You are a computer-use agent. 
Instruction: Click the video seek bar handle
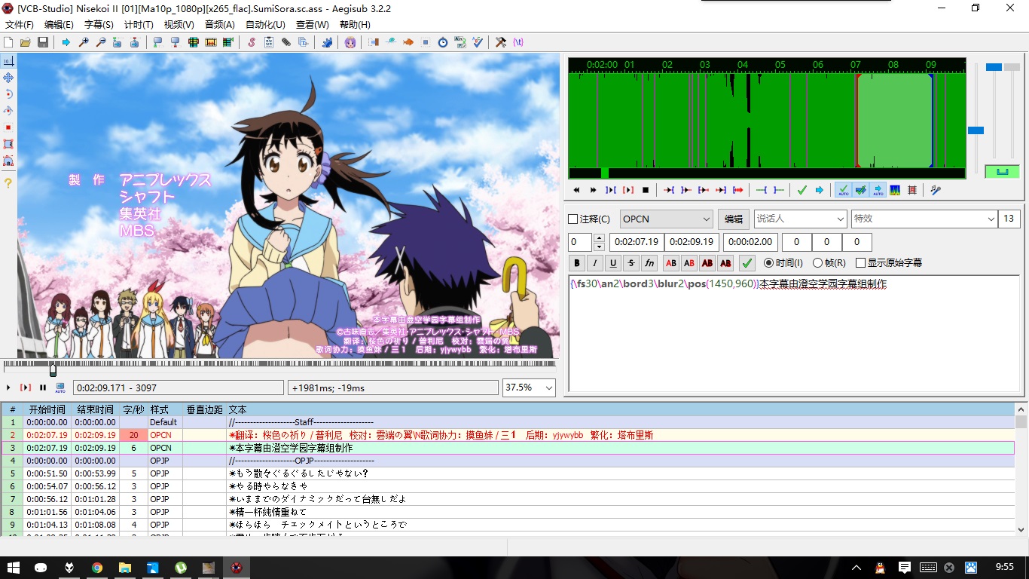(53, 369)
